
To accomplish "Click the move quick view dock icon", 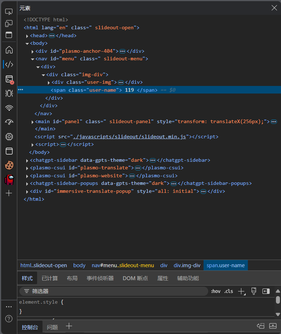I will click(x=260, y=326).
